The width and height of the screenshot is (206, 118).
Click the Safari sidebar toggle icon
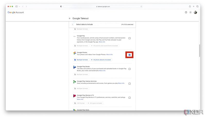[16, 6]
